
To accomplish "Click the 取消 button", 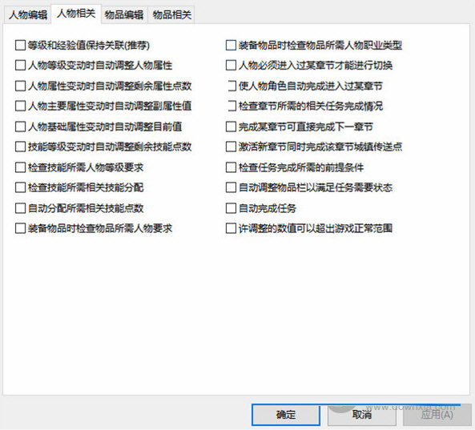I will [x=362, y=415].
